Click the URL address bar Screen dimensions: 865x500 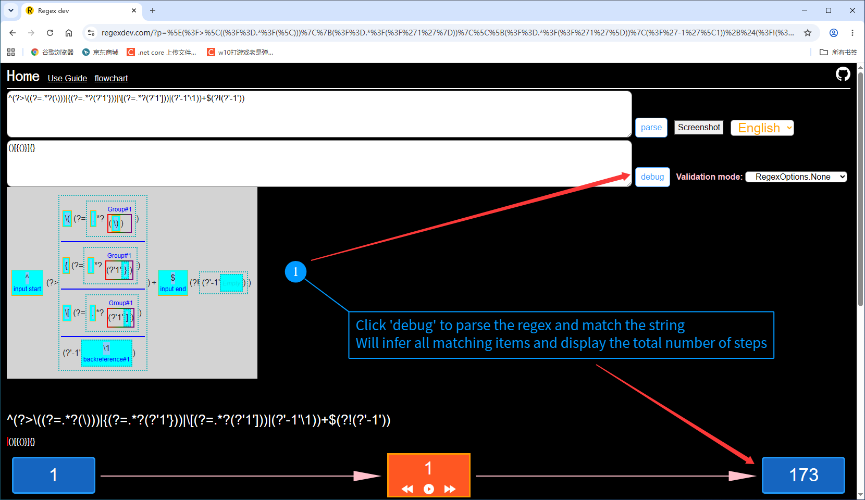447,33
